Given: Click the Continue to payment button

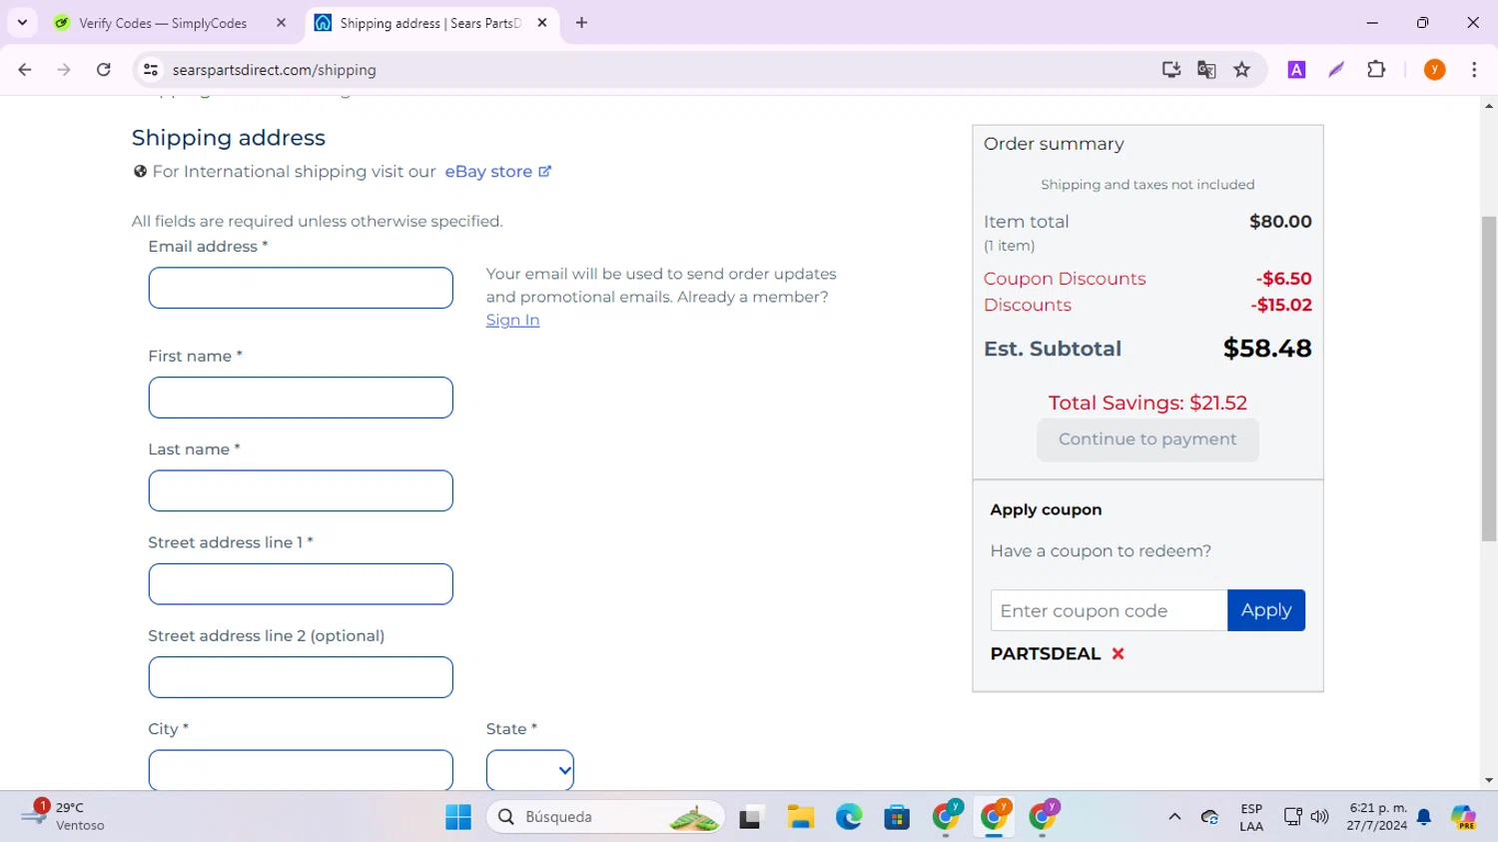Looking at the screenshot, I should (x=1147, y=439).
